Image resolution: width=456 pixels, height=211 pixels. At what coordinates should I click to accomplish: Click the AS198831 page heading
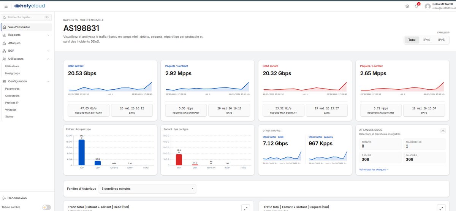81,28
